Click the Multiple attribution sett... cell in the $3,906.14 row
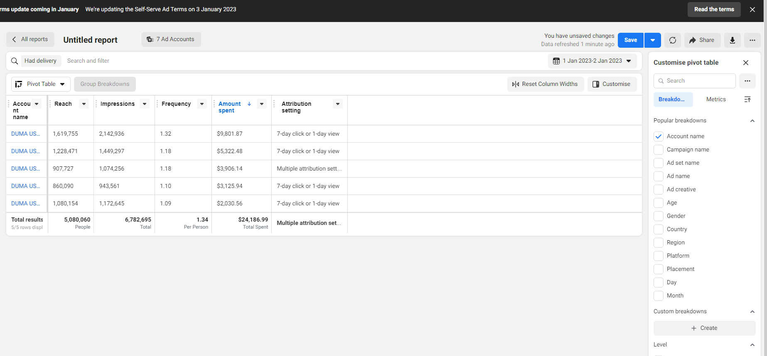This screenshot has height=356, width=767. pos(309,169)
